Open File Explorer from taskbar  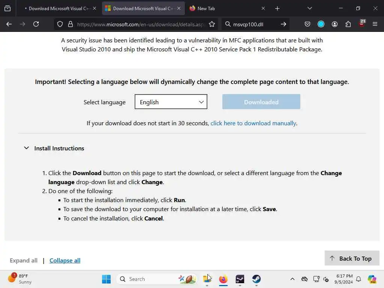(x=207, y=279)
